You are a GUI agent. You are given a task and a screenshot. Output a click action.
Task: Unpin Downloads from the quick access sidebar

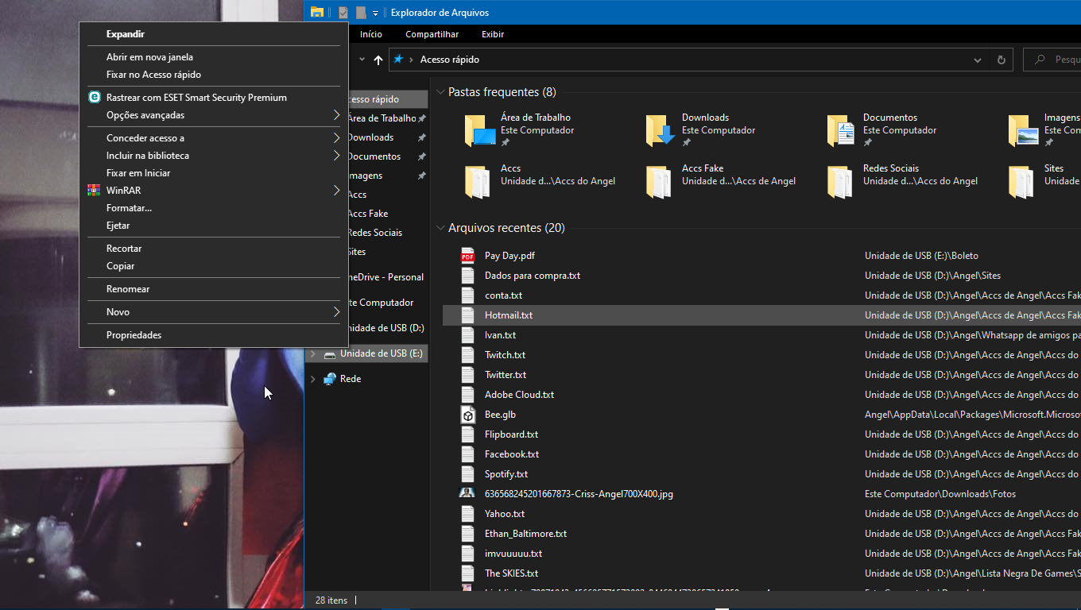[421, 137]
